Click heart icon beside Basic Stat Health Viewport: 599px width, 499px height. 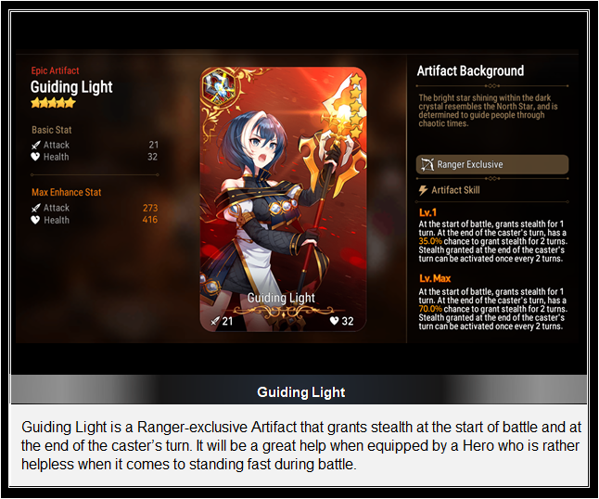(x=35, y=157)
